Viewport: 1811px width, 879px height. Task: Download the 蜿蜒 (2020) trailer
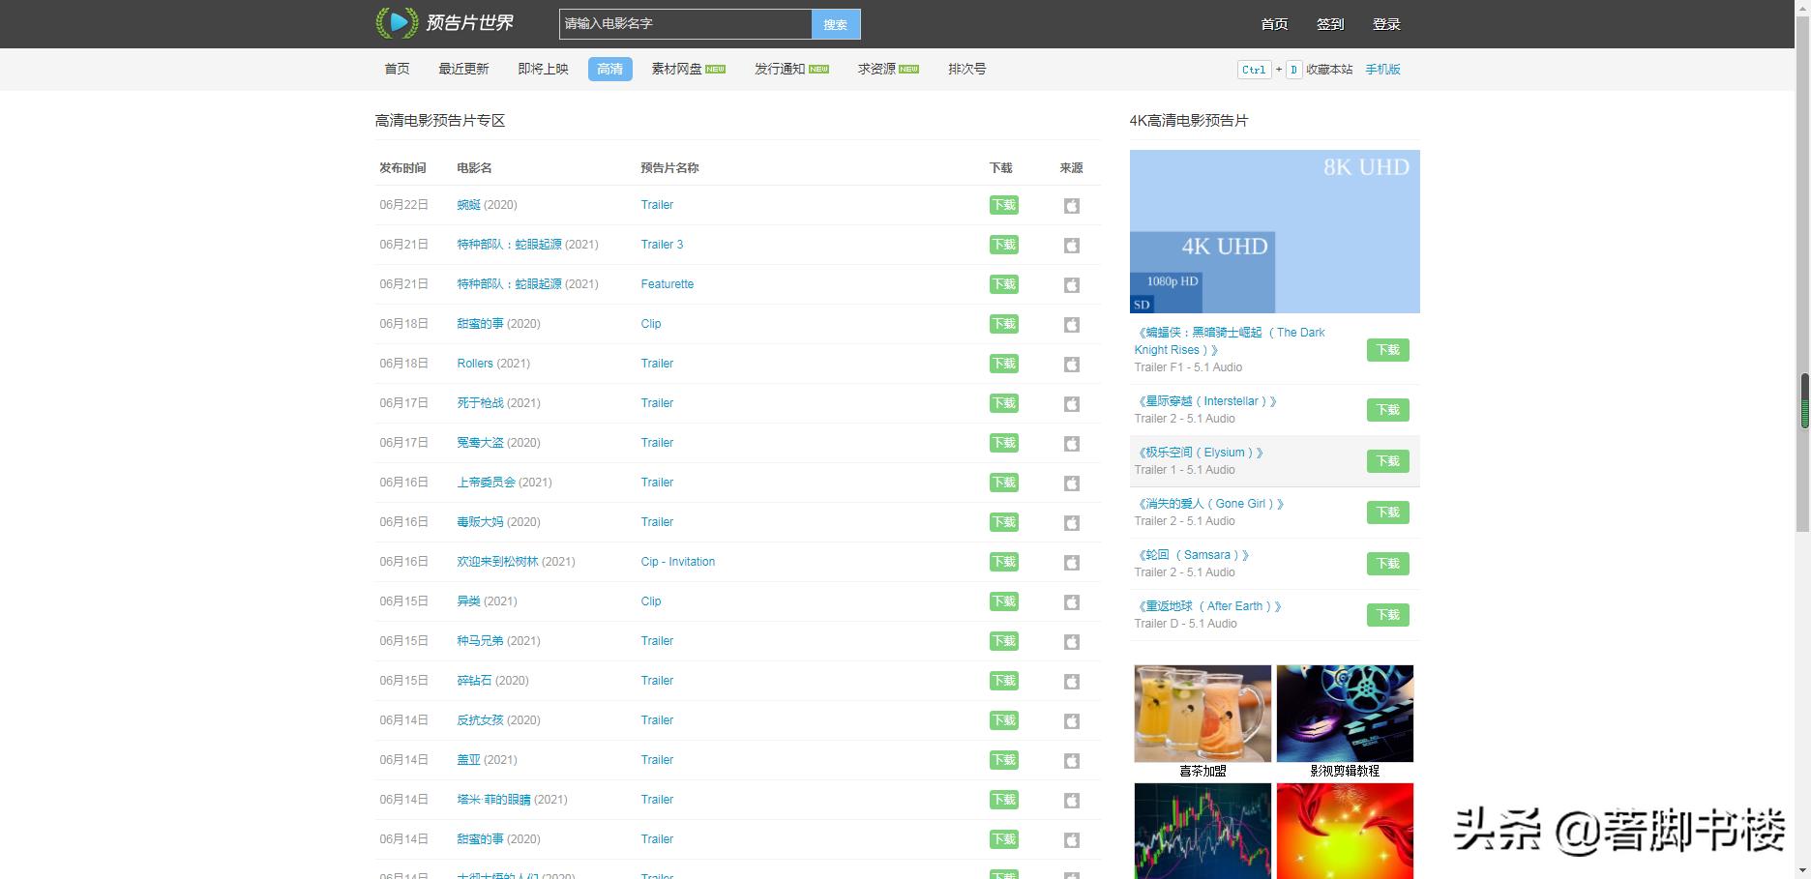1004,205
